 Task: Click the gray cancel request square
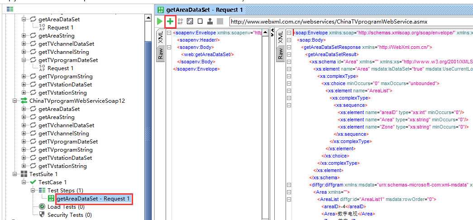pyautogui.click(x=220, y=21)
